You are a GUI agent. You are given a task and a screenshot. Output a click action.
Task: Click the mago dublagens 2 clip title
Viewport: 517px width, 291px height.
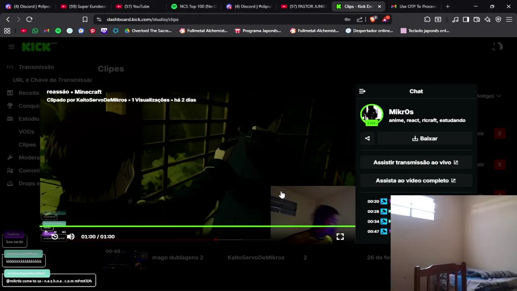pyautogui.click(x=178, y=257)
